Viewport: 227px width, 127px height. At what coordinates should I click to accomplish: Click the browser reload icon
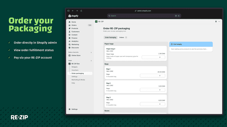81,11
